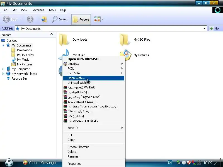Screen dimensions: 223x167
Task: Expand the My Network Places tree node
Action: pos(3,74)
